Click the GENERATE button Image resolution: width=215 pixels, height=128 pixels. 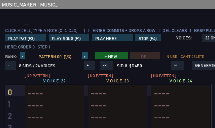click(204, 65)
